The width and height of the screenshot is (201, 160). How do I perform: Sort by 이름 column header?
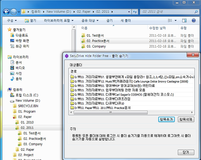click(84, 28)
